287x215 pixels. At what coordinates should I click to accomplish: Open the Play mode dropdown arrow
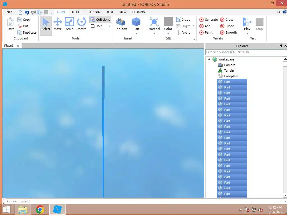pos(247,34)
